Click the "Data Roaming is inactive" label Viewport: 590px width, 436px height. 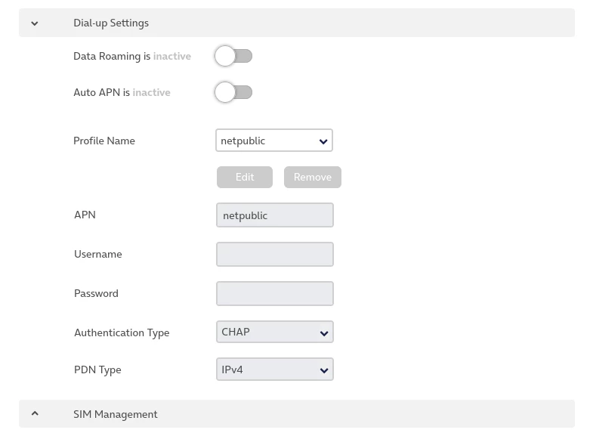(132, 56)
